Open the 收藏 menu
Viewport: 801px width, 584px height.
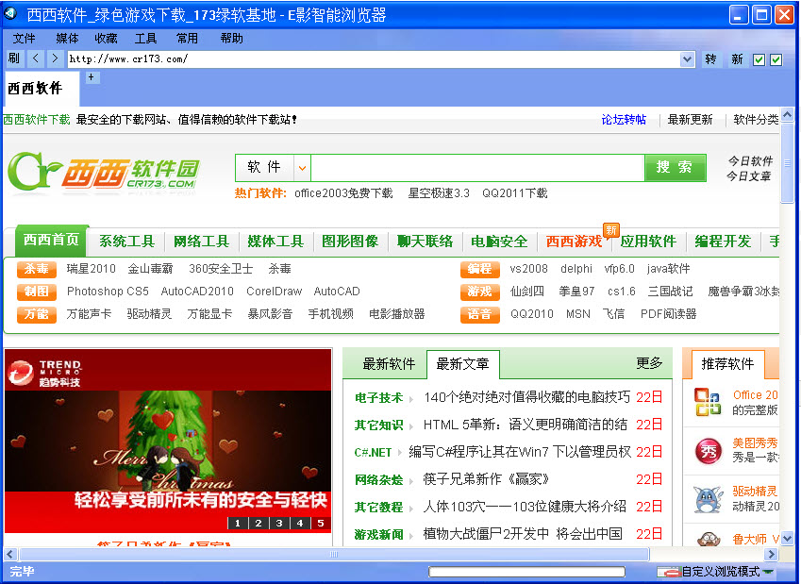point(106,39)
